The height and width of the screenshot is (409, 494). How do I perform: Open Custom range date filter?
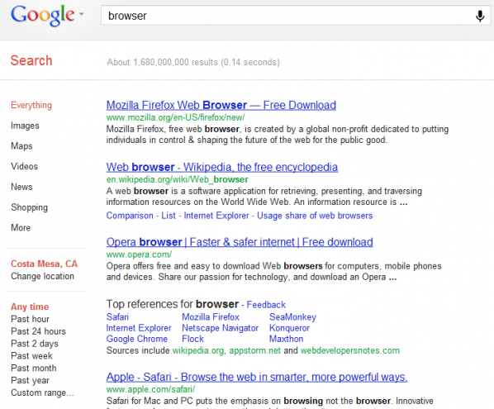(x=42, y=392)
